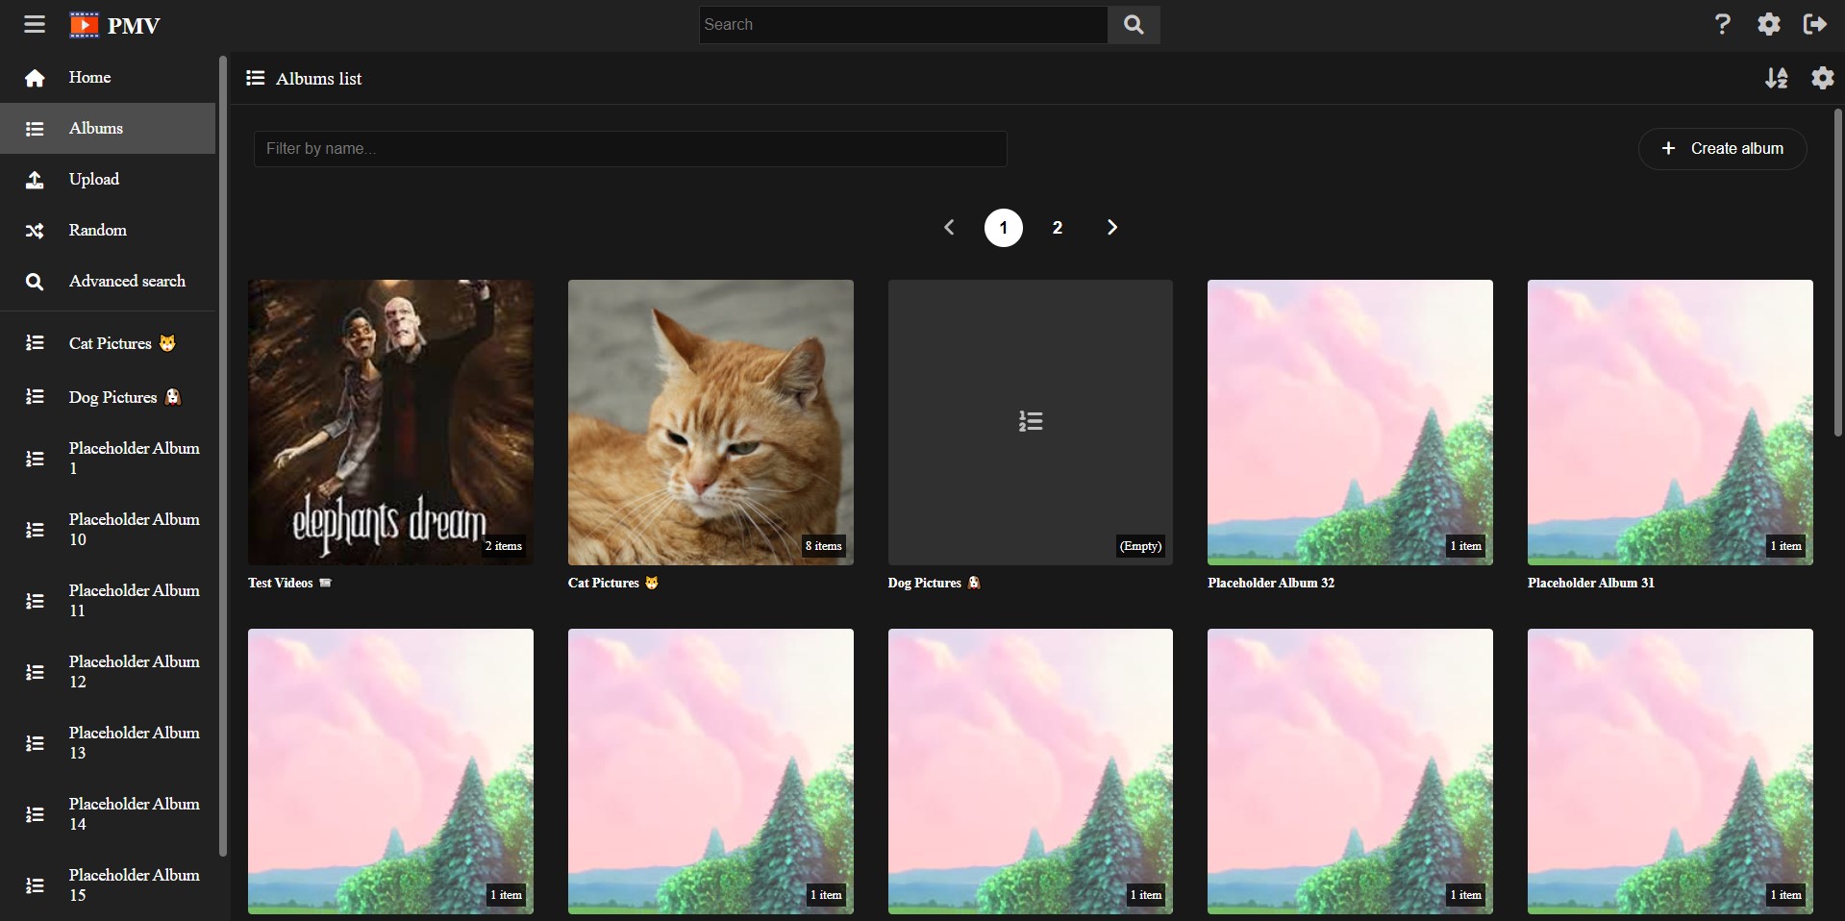Open the albums sort order icon
The image size is (1845, 921).
click(x=1777, y=78)
